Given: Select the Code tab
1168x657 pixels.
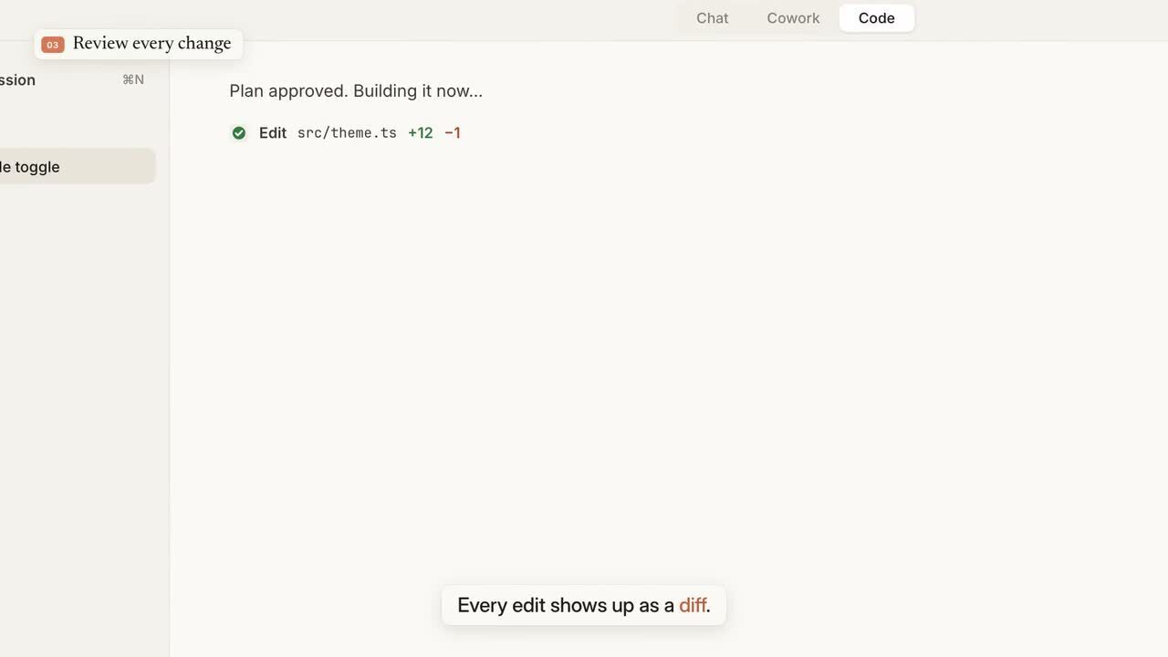Looking at the screenshot, I should (876, 18).
